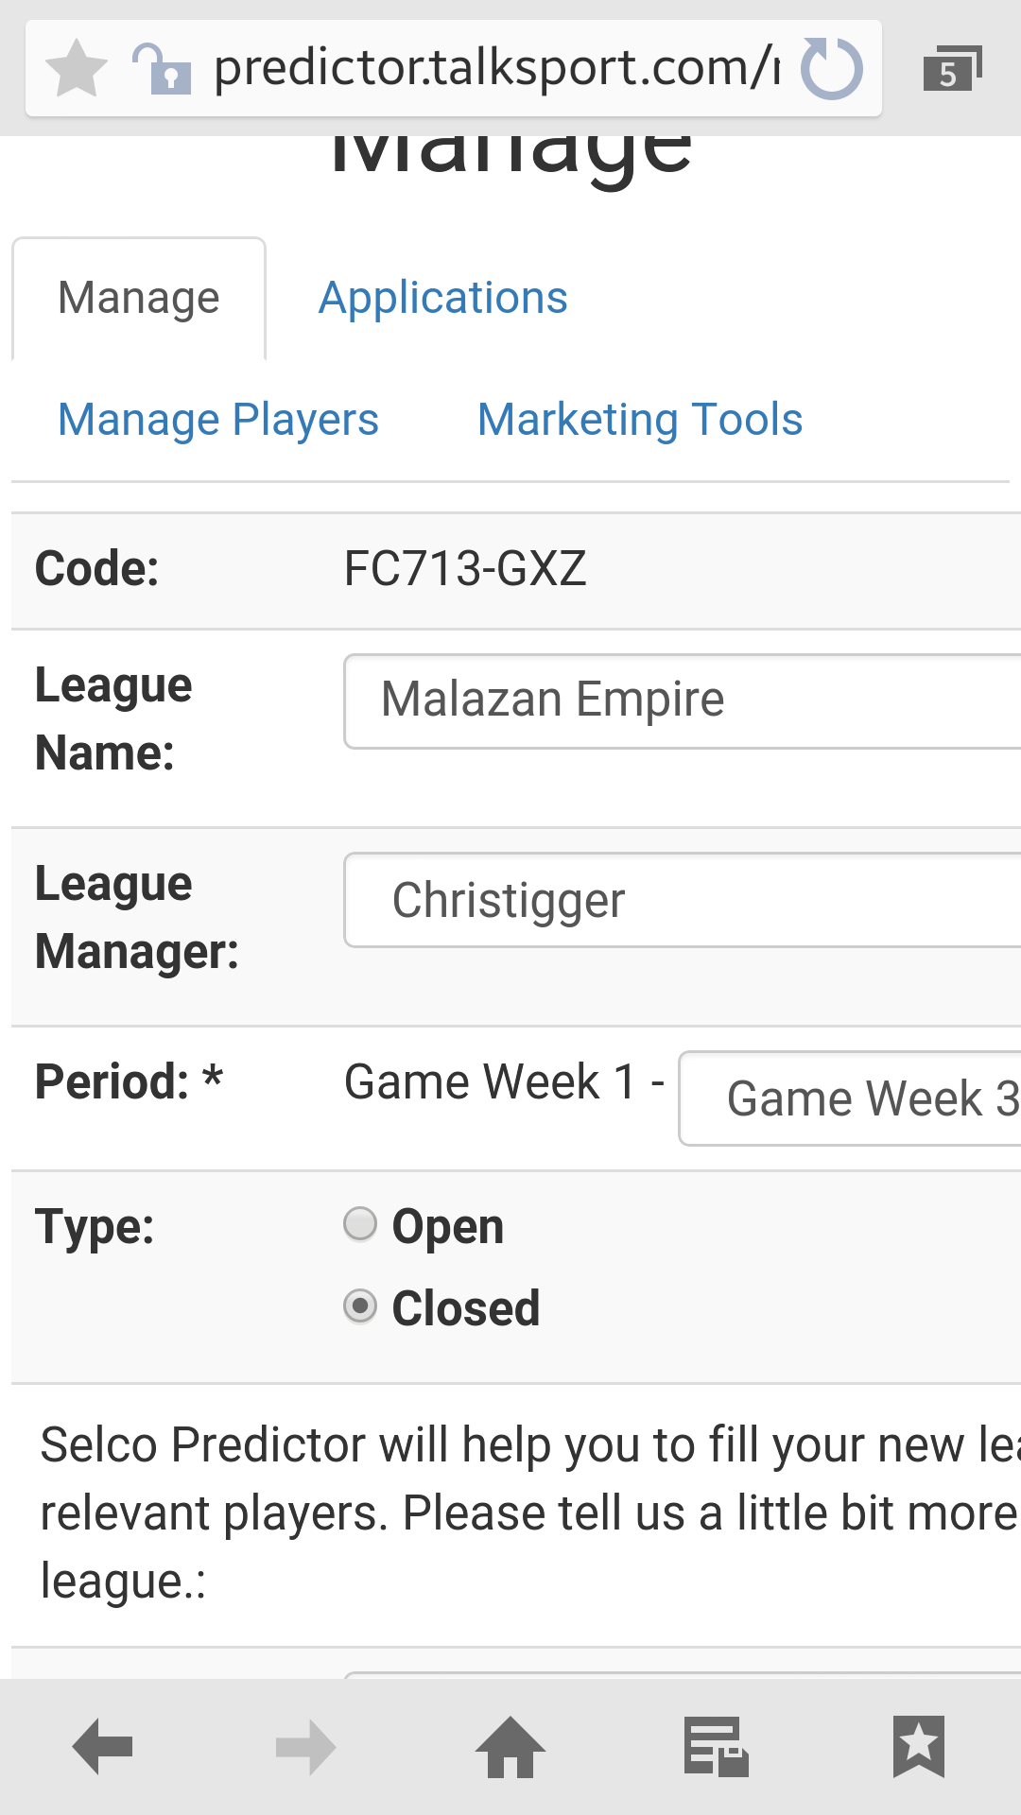The width and height of the screenshot is (1021, 1815).
Task: Edit the League Manager field
Action: [683, 900]
